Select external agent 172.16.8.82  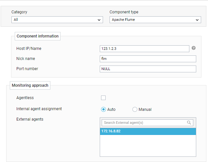[x=148, y=131]
